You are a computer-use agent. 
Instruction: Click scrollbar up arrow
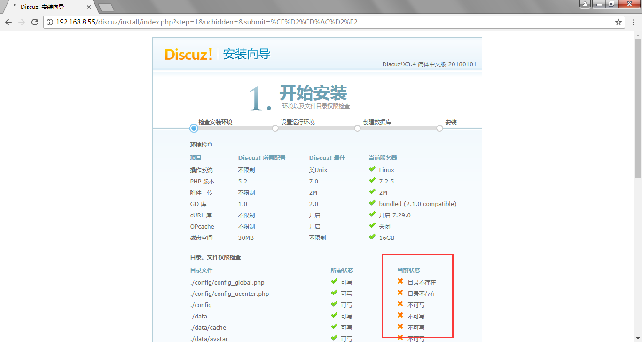(x=638, y=35)
